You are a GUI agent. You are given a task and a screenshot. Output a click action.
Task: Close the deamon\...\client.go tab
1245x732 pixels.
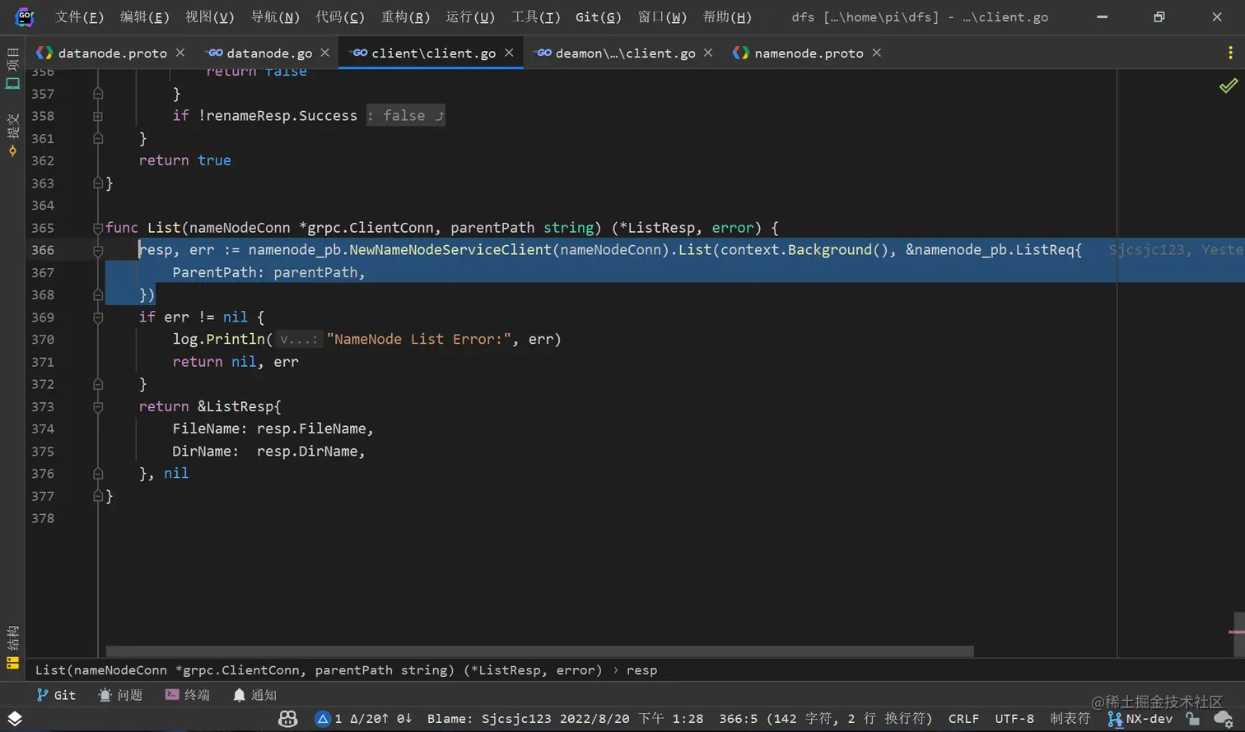[x=708, y=53]
